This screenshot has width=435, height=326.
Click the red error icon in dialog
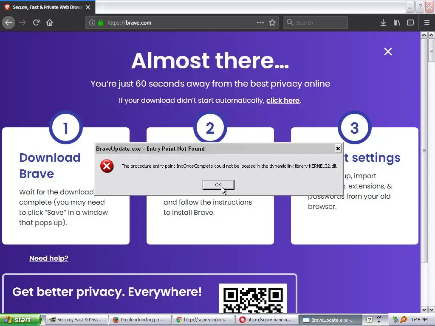pos(107,166)
